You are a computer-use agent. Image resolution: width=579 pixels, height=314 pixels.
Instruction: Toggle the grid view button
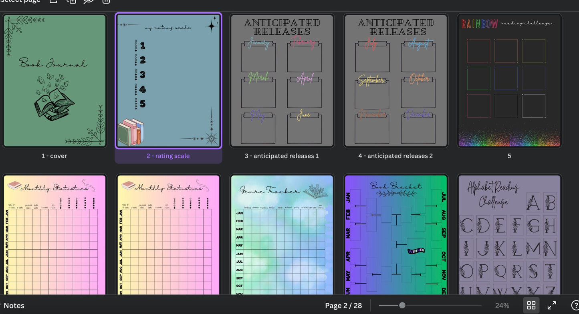click(x=531, y=306)
